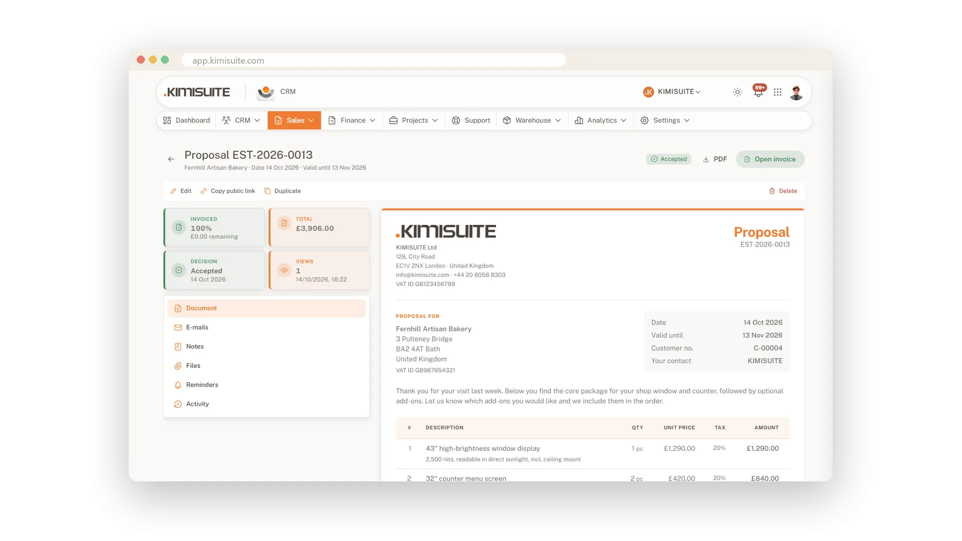The image size is (962, 541).
Task: Open the Reminders tab
Action: 267,385
